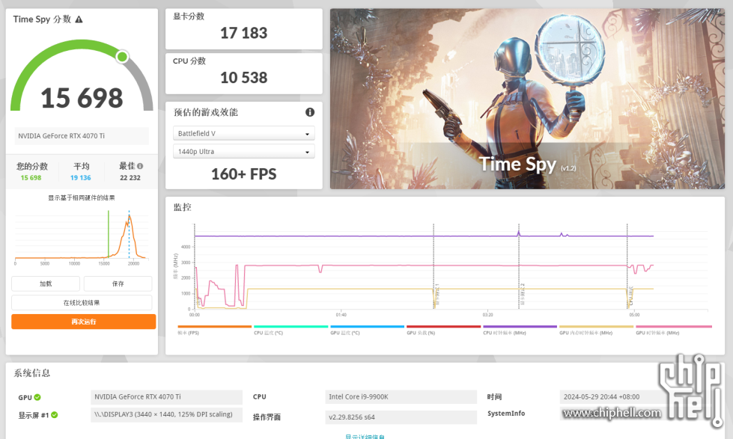This screenshot has width=733, height=439.
Task: Click the 4000 label on the MHz axis
Action: [x=186, y=247]
